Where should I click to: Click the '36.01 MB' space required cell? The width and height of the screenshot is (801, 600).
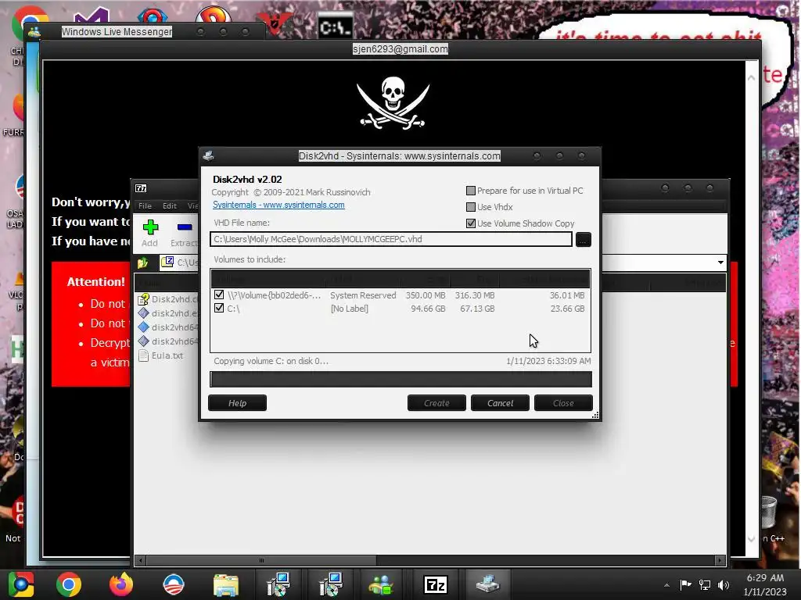pyautogui.click(x=567, y=295)
